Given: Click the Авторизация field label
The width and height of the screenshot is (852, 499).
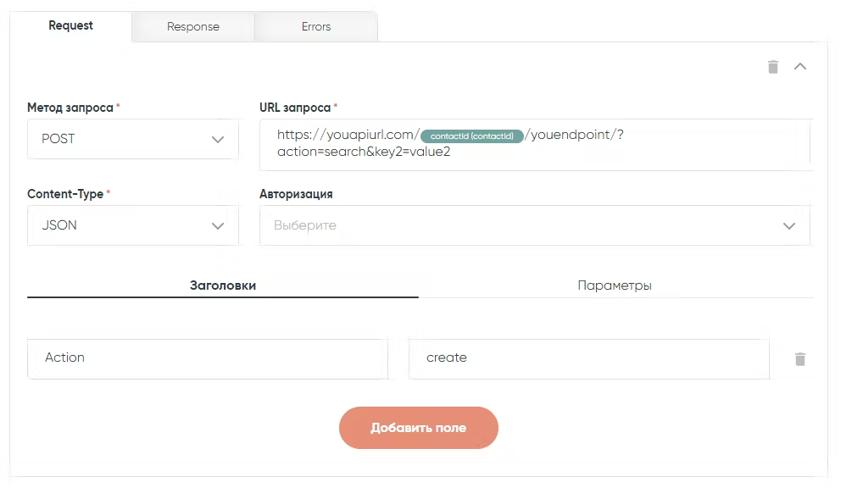Looking at the screenshot, I should (x=296, y=194).
